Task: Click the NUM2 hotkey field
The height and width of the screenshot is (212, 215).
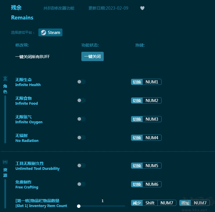Action: click(x=152, y=100)
